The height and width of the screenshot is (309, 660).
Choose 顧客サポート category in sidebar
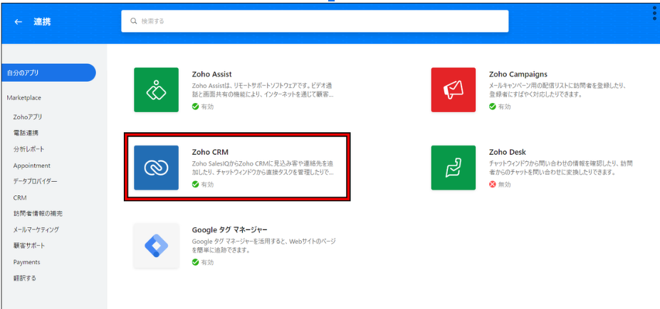(x=29, y=246)
